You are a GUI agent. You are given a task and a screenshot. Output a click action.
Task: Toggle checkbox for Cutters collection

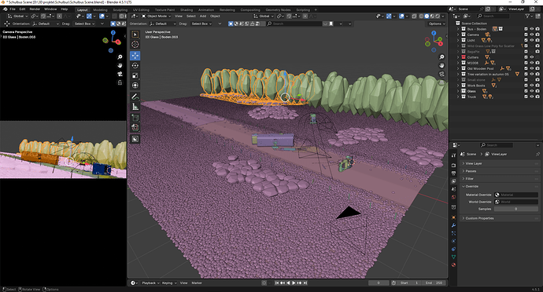pyautogui.click(x=526, y=57)
